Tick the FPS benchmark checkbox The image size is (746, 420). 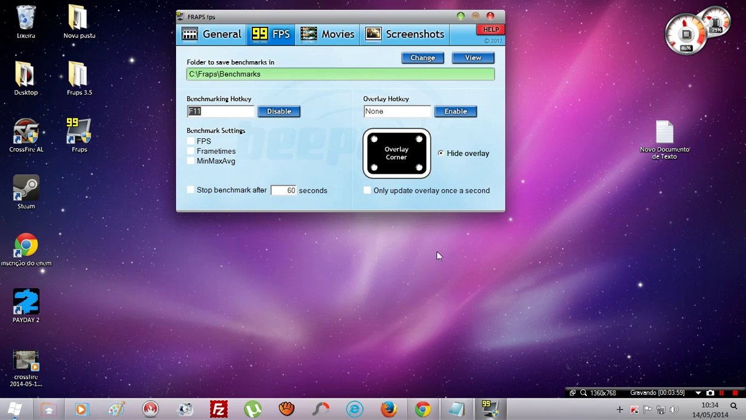[191, 141]
